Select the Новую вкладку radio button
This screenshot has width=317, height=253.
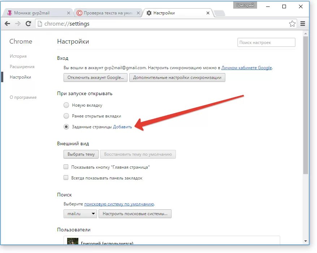coord(66,105)
